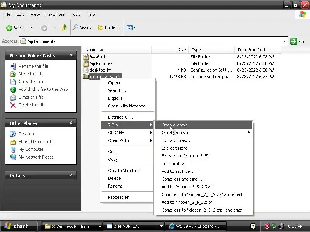The image size is (310, 232).
Task: Click the red X Delete file icon
Action: pyautogui.click(x=13, y=105)
